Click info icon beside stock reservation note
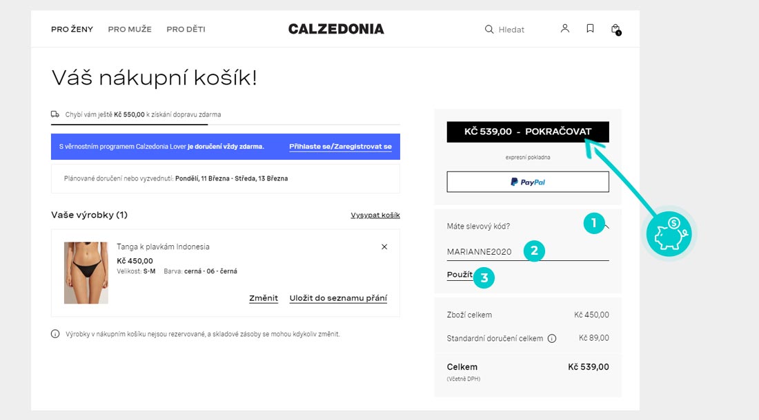Screen dimensions: 759x420 click(x=55, y=334)
